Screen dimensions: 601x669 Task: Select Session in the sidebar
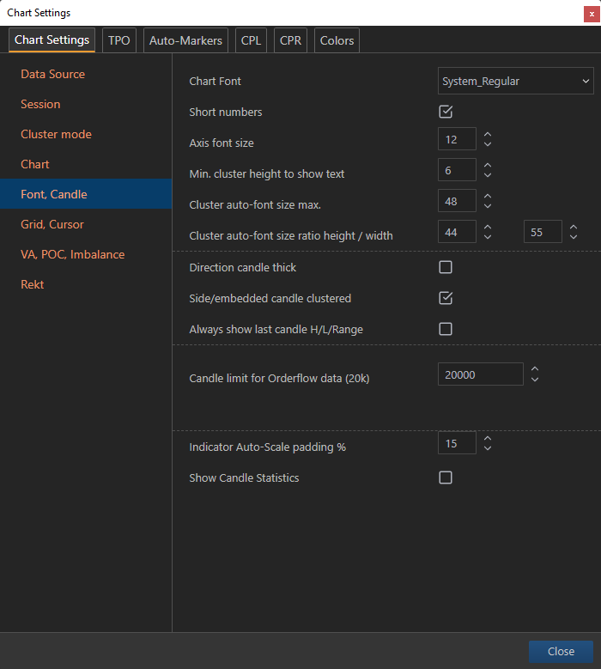point(86,104)
